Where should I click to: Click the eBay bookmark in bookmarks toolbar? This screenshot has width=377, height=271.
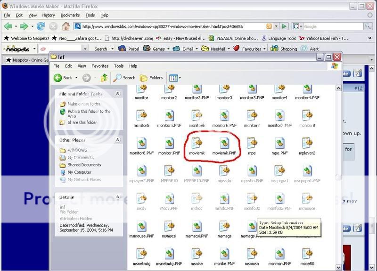coord(181,38)
